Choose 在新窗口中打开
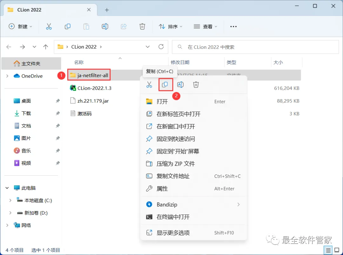343x255 pixels. 193,126
